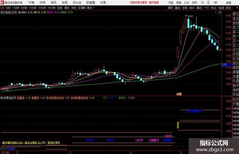
Task: Open the cloud service icon
Action: pyautogui.click(x=202, y=3)
